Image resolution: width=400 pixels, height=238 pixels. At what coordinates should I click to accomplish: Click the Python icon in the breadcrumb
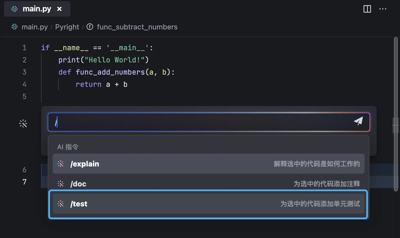click(x=14, y=27)
